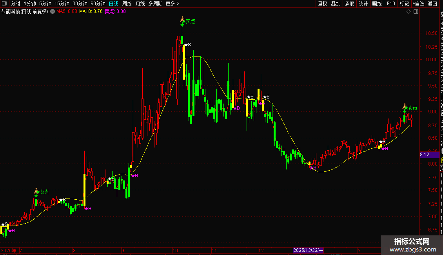Switch to 分时 intraday view
The image size is (443, 255).
pyautogui.click(x=16, y=4)
